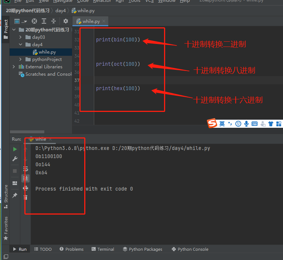The width and height of the screenshot is (283, 260).
Task: Click the Sogou skin shirt icon
Action: [x=271, y=124]
